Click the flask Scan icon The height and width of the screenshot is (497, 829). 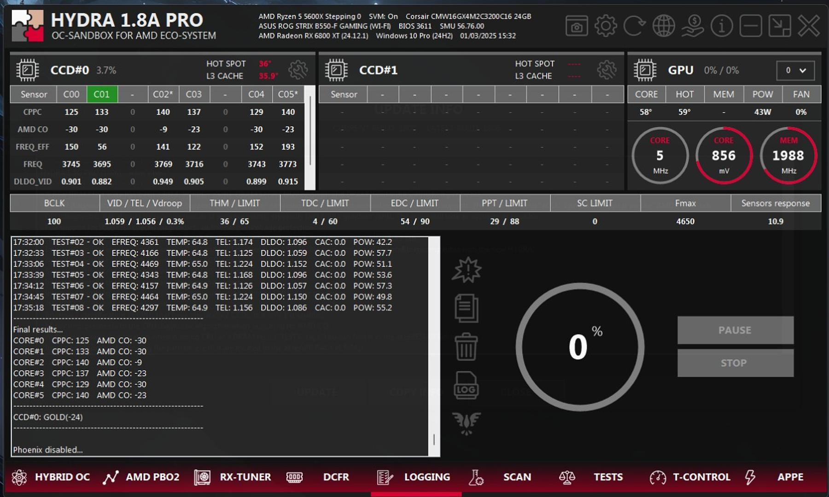pos(476,477)
